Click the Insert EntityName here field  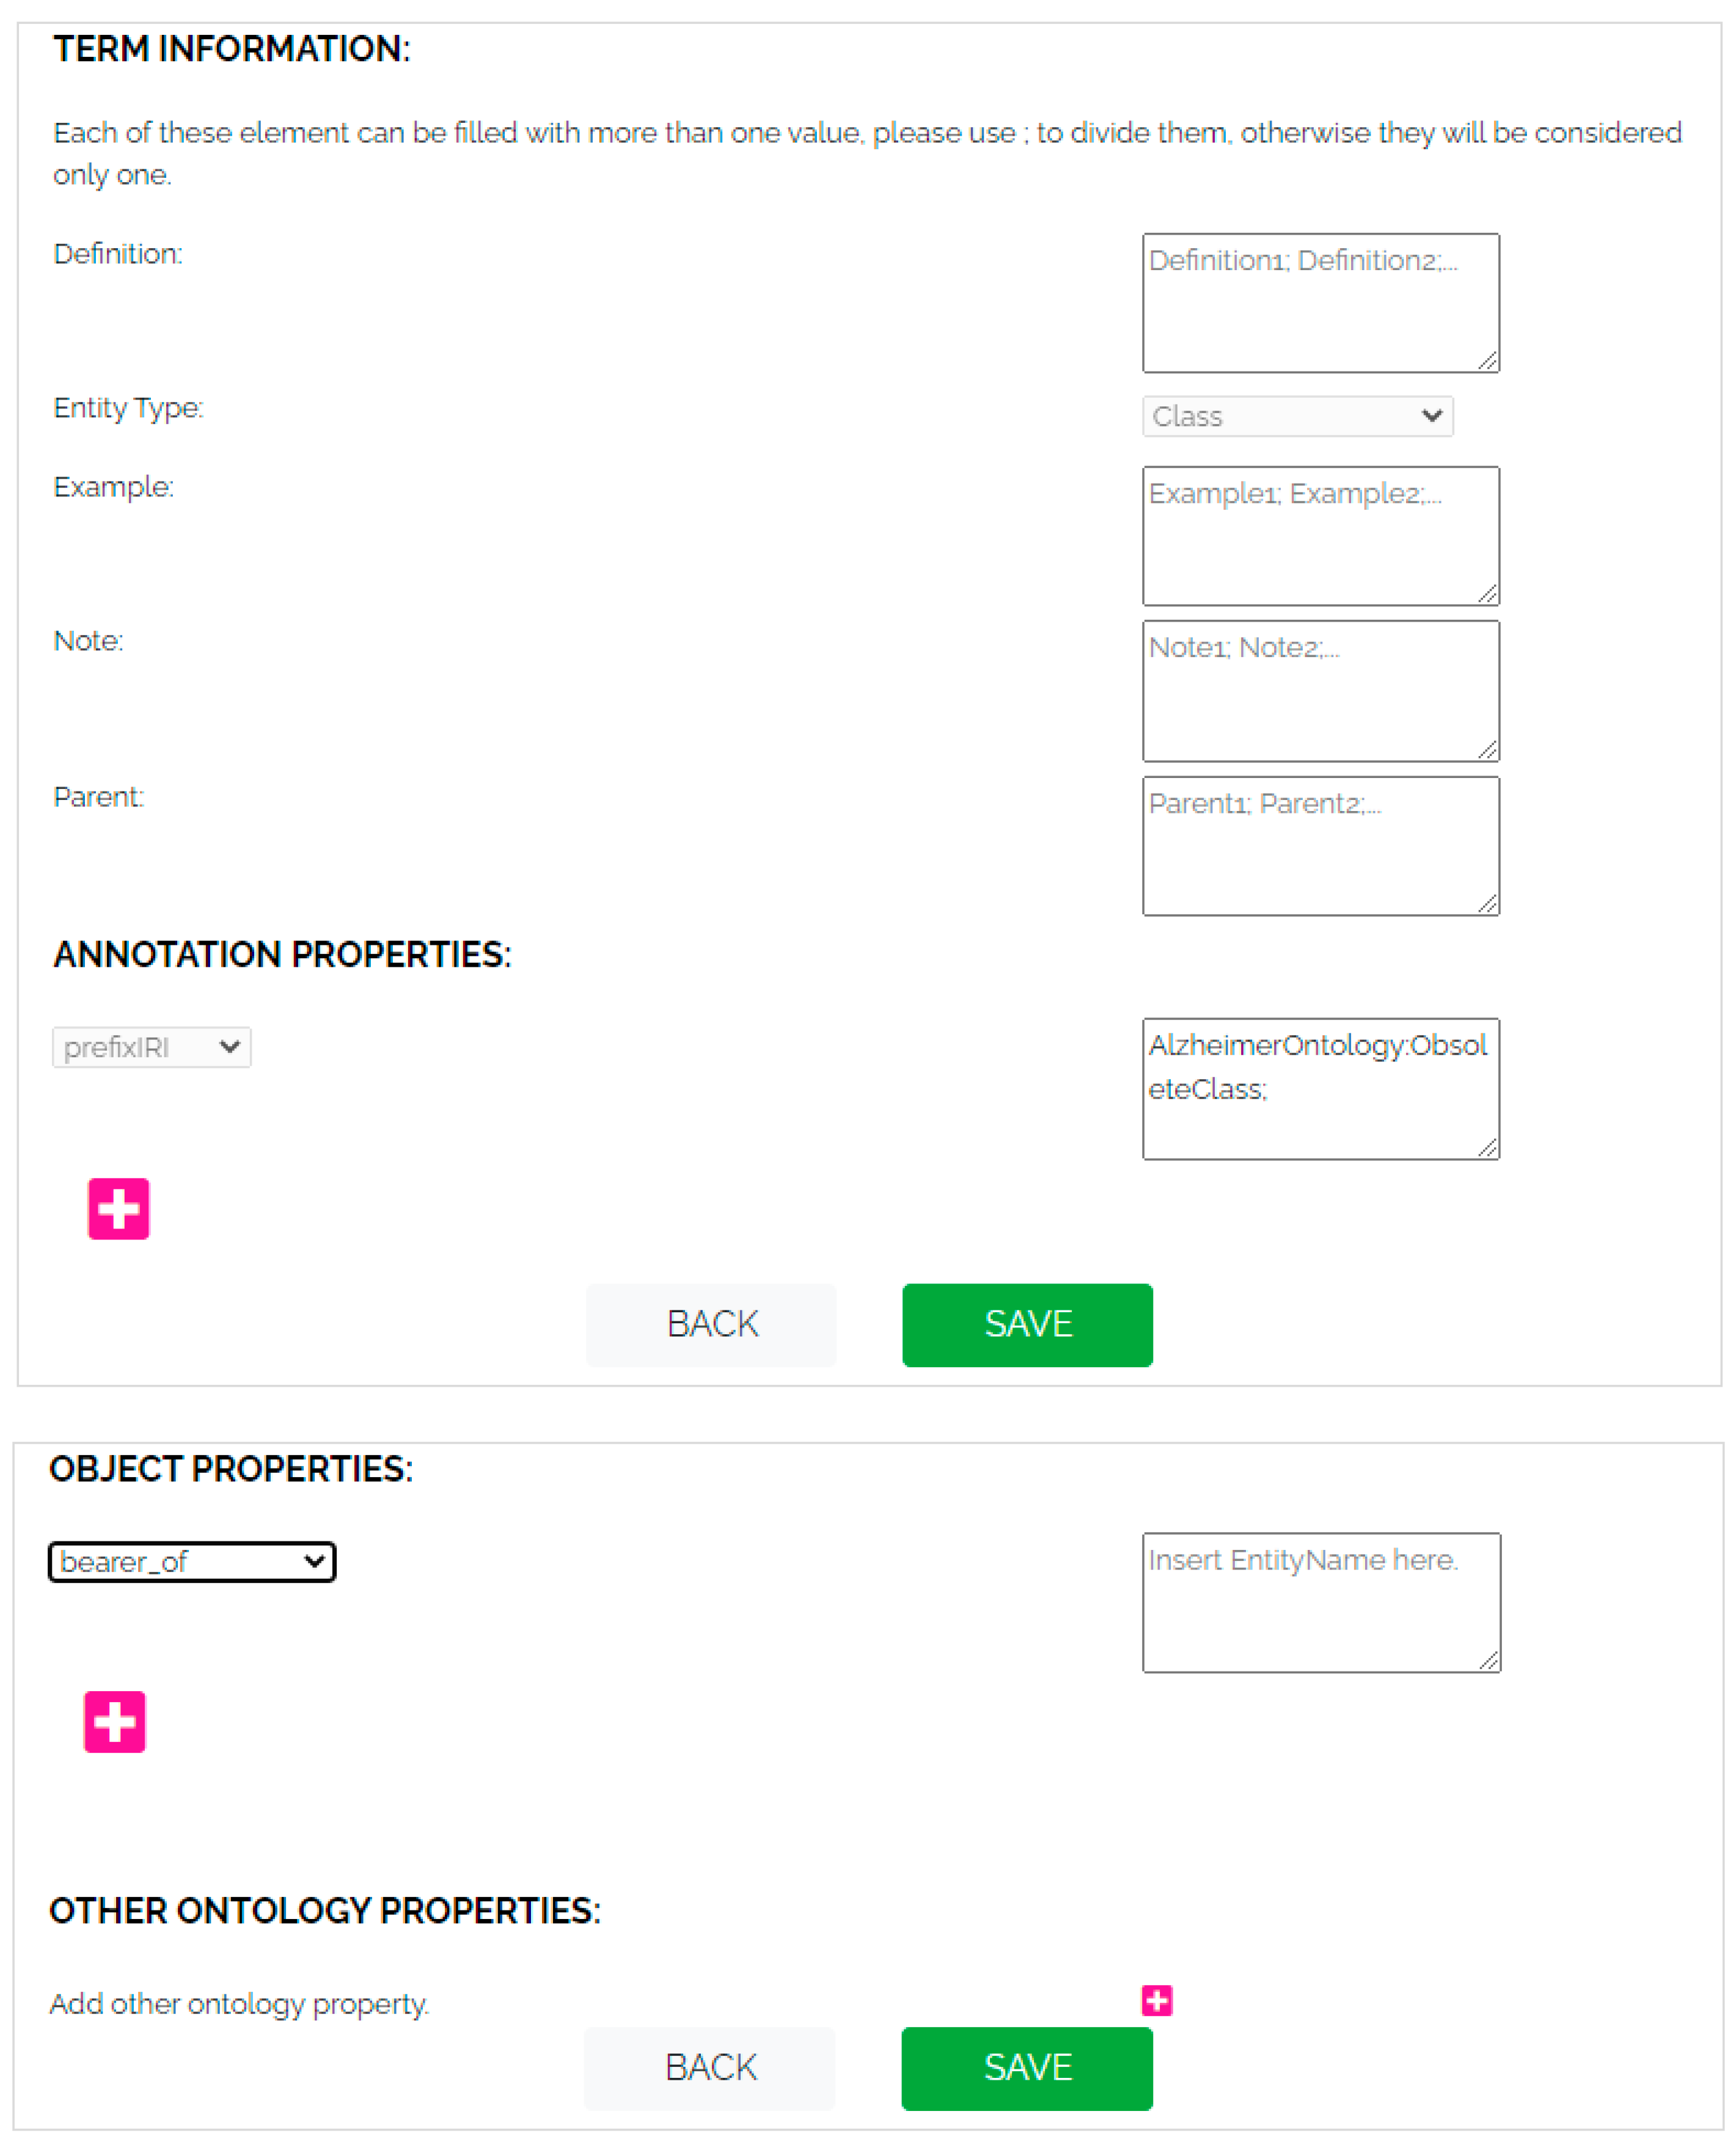(1320, 1602)
